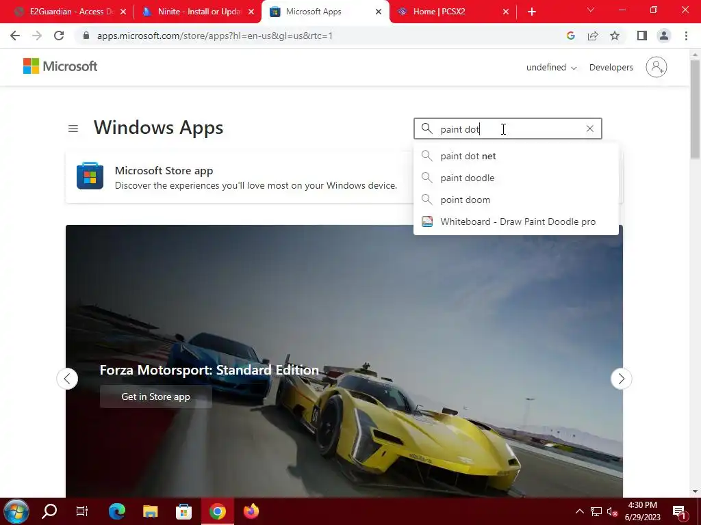Switch to the Ninite tab

[196, 12]
